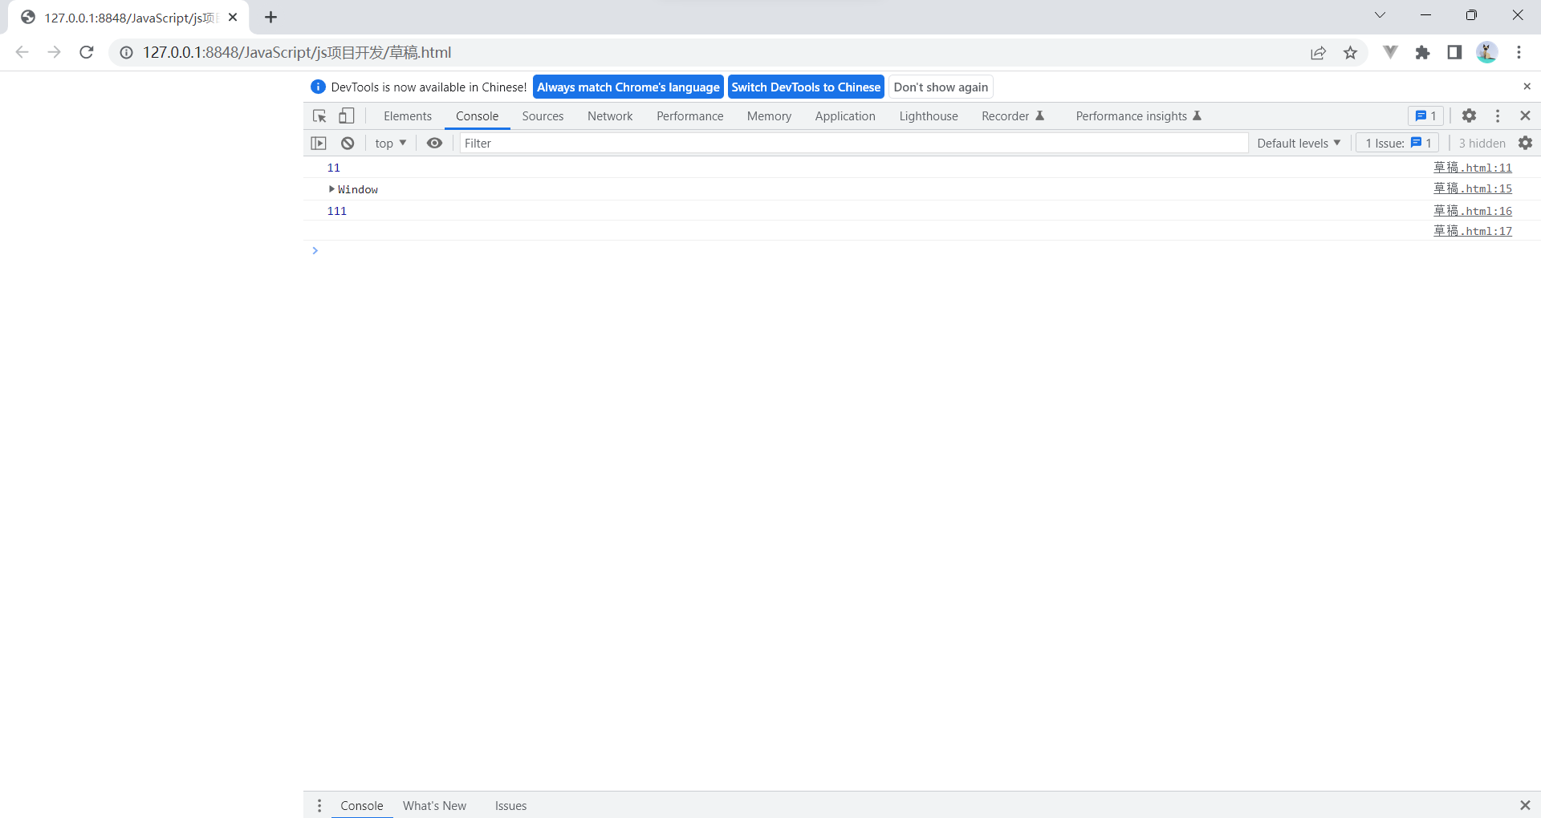1541x818 pixels.
Task: Clear the console messages
Action: pos(348,143)
